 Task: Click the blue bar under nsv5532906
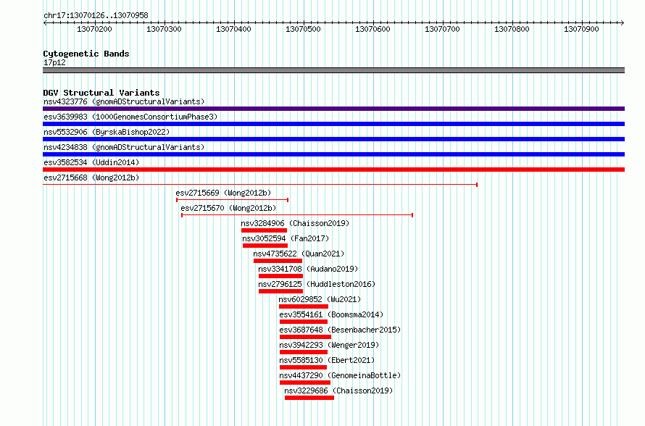(x=333, y=139)
